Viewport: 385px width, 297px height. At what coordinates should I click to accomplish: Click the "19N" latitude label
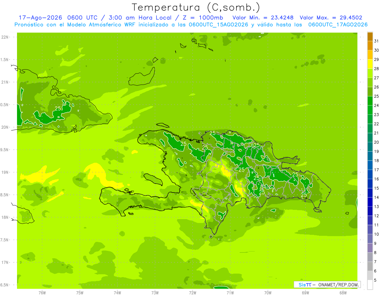point(5,172)
